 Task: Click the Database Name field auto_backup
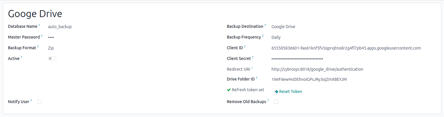[x=60, y=27]
